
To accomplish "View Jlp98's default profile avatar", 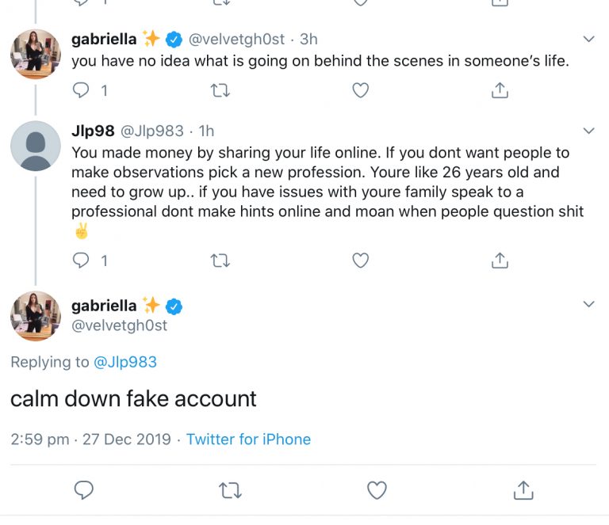I will (36, 146).
